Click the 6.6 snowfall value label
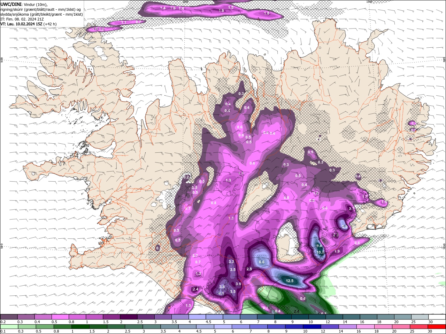Screen dimensions: 446x334 [262, 262]
